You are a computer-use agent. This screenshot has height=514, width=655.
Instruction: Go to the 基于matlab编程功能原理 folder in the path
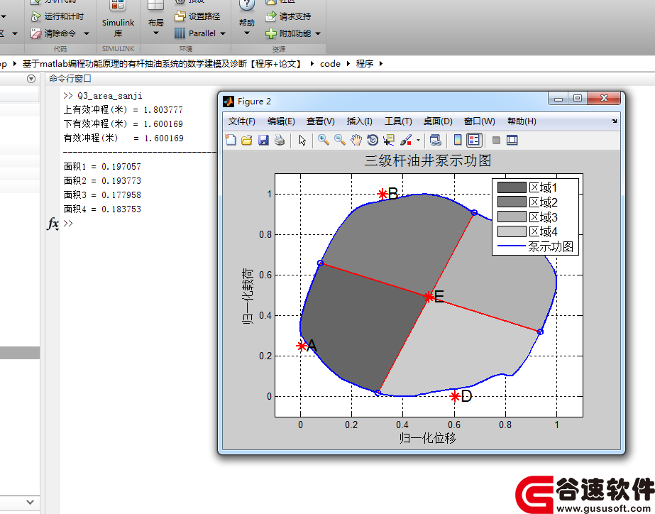pos(162,63)
